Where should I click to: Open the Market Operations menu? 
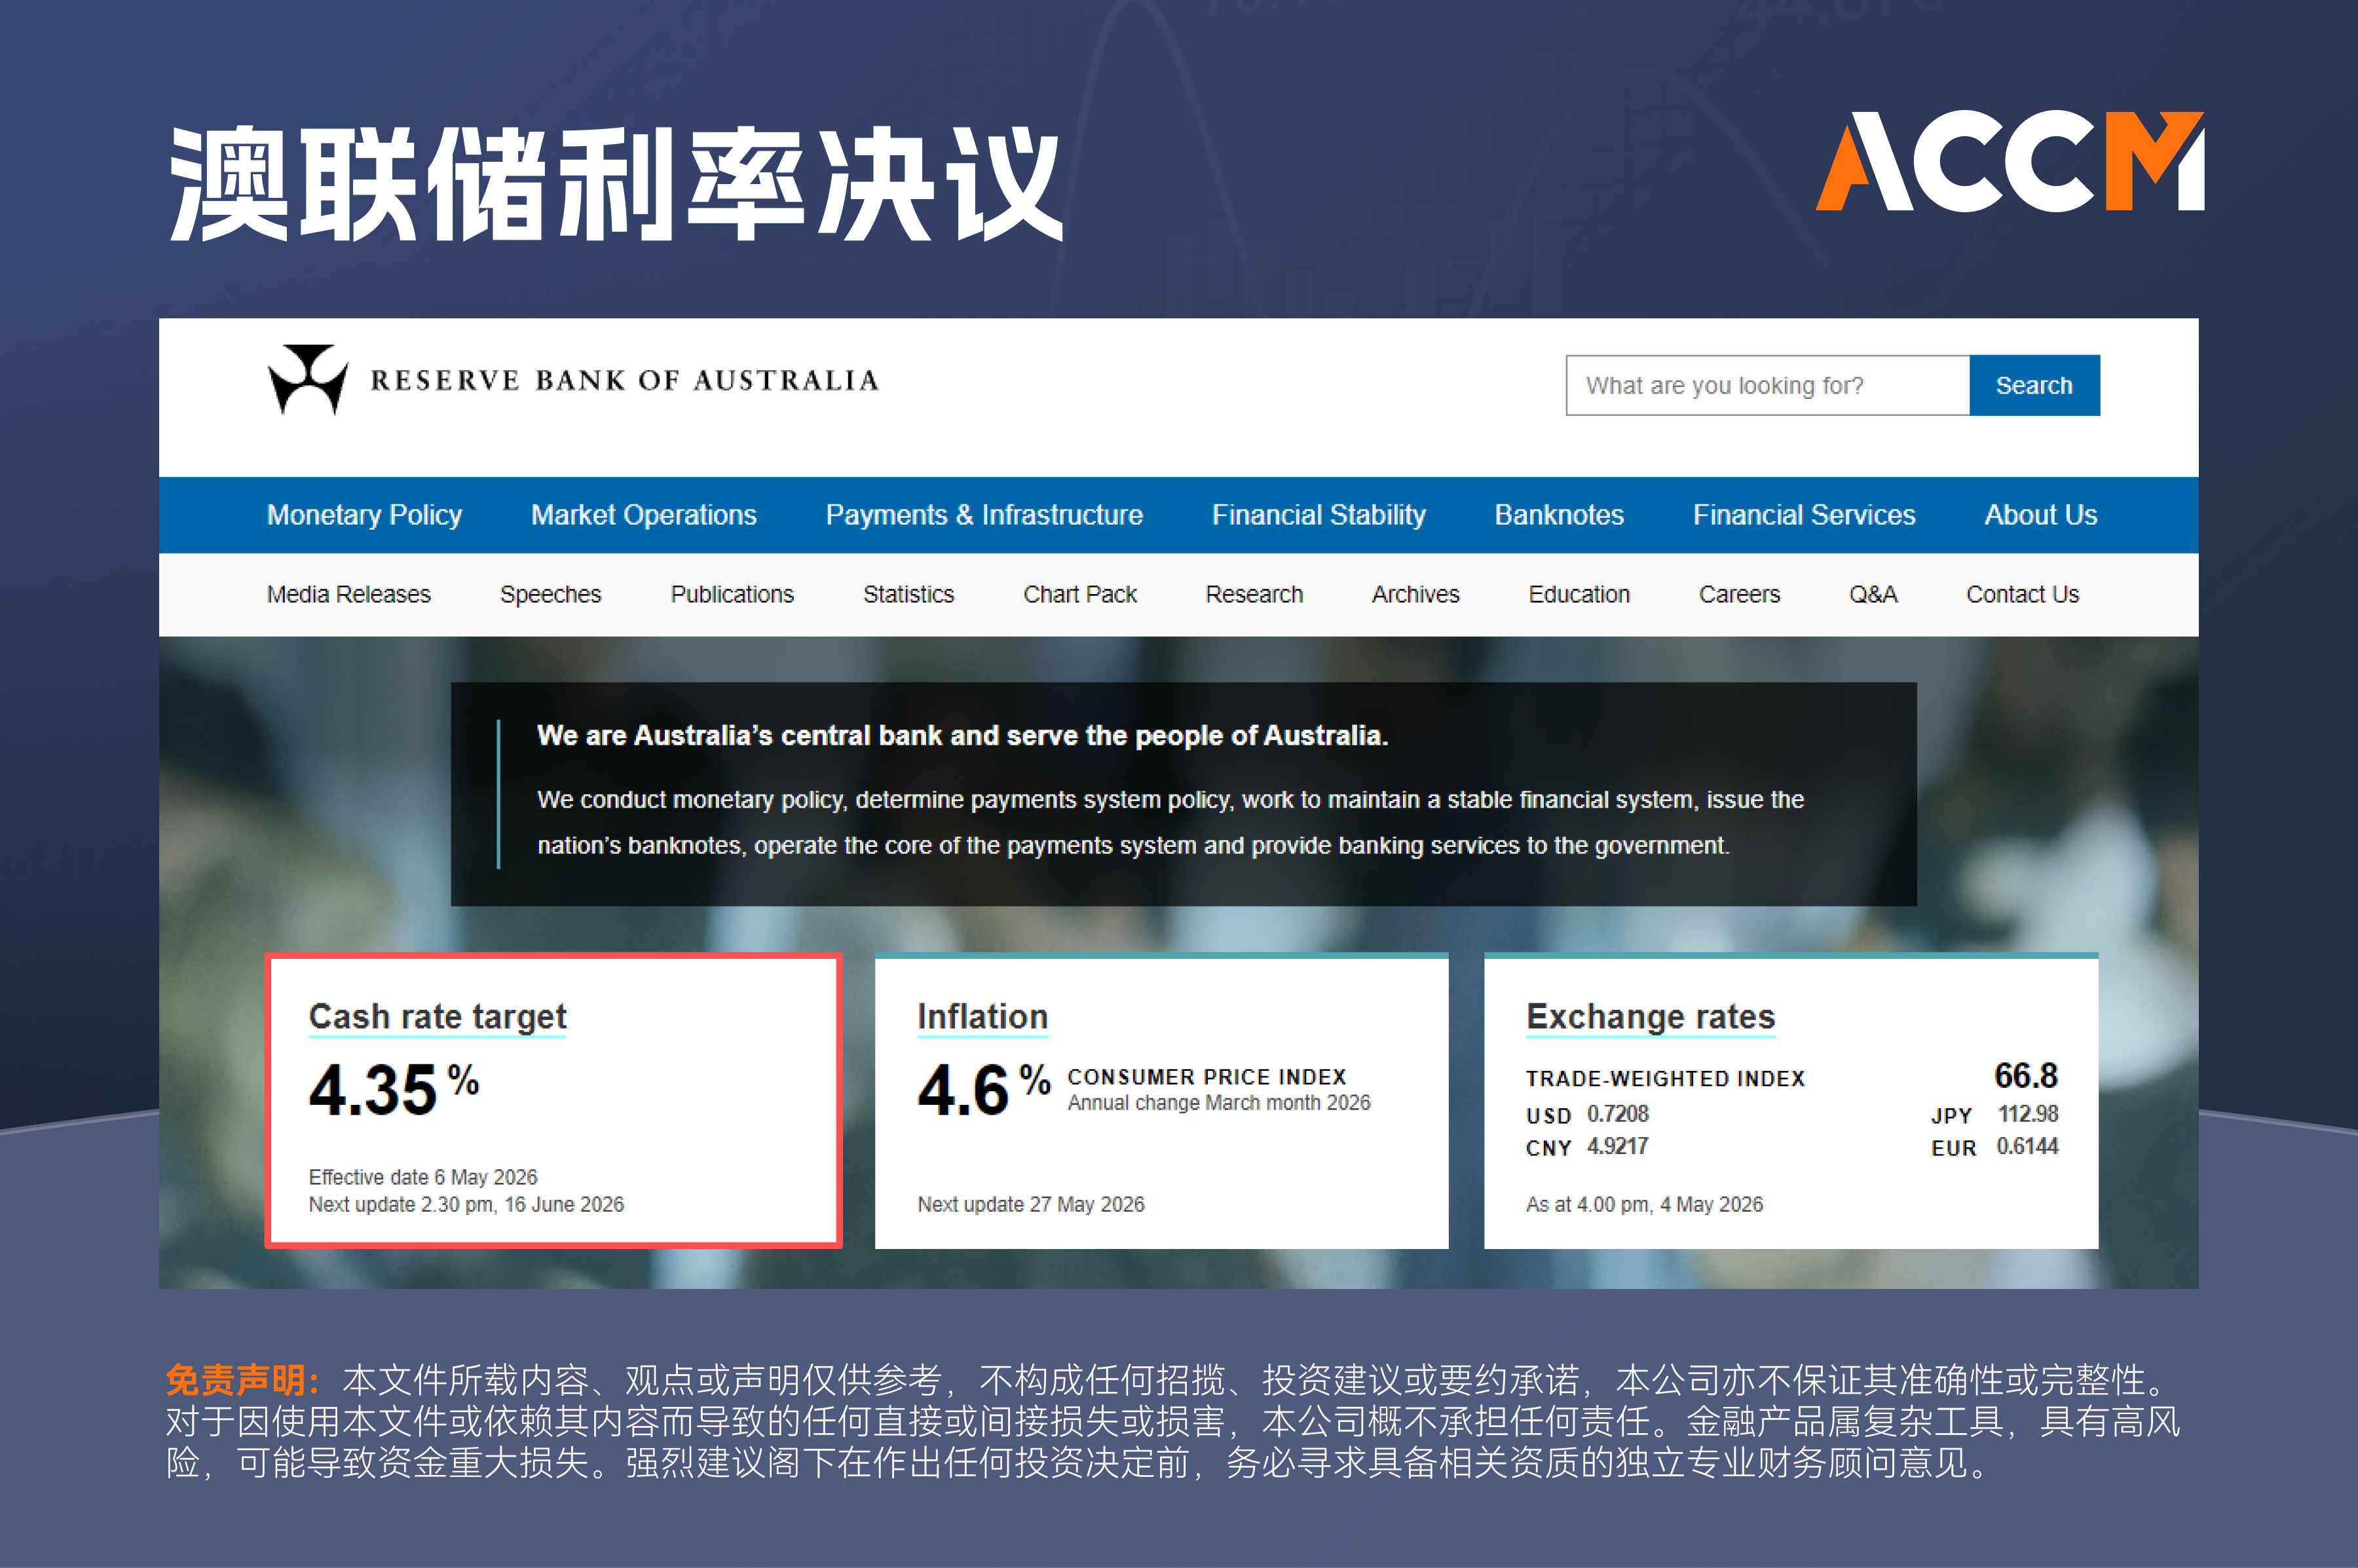[x=643, y=515]
